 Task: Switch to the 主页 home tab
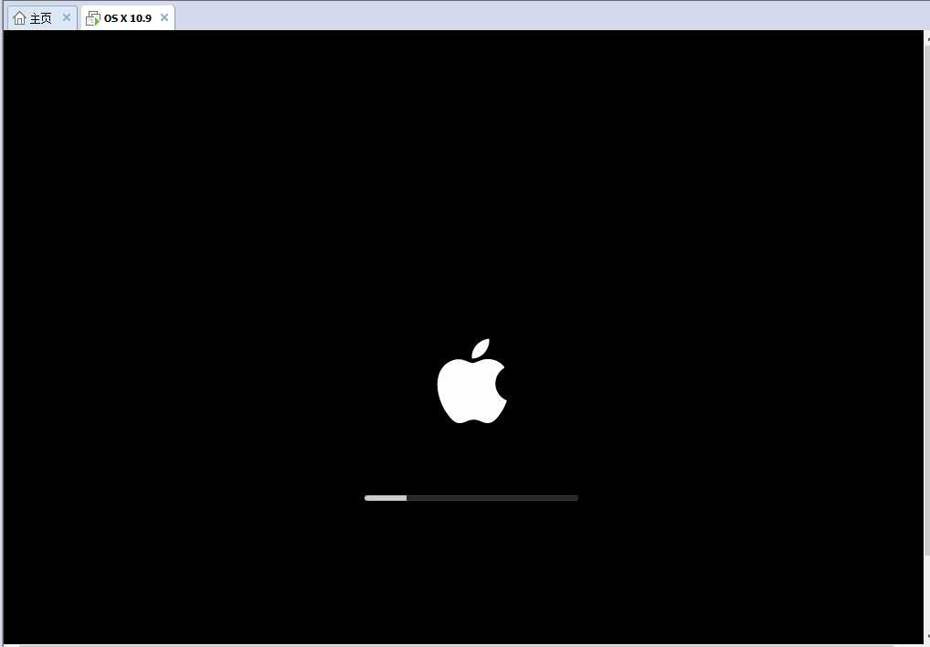(x=41, y=18)
